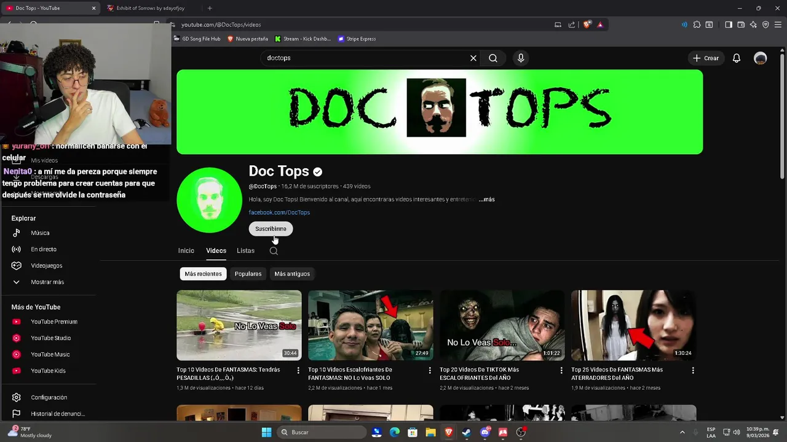The image size is (787, 442).
Task: Open the account avatar menu
Action: tap(761, 58)
